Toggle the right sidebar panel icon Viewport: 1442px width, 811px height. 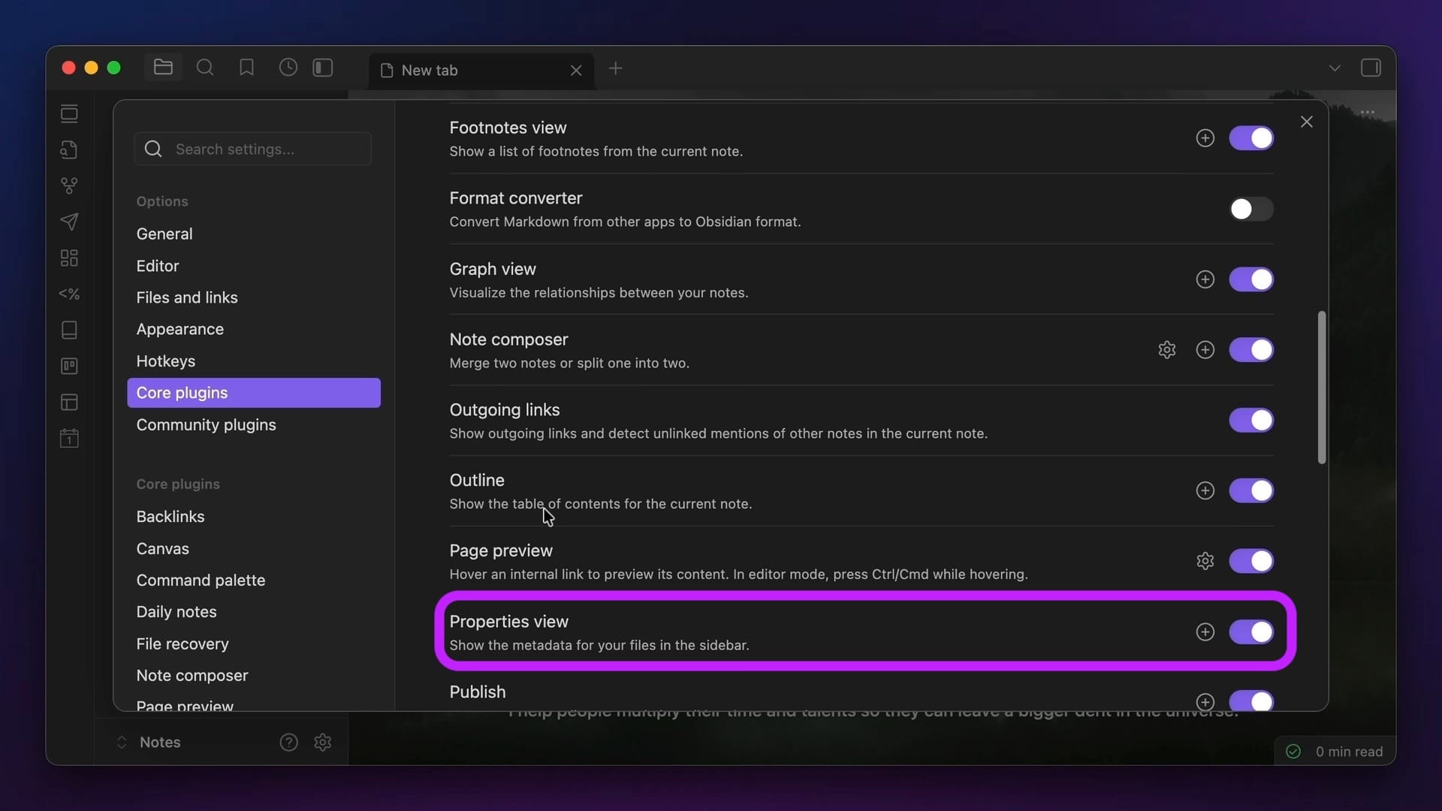[1371, 68]
